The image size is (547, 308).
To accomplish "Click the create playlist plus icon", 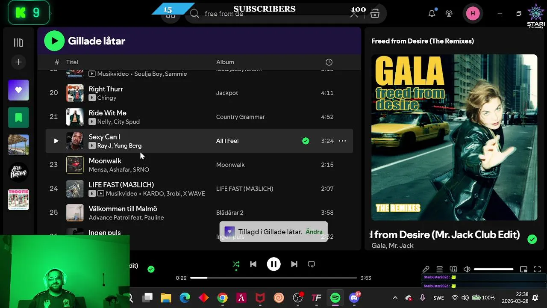I will tap(18, 62).
